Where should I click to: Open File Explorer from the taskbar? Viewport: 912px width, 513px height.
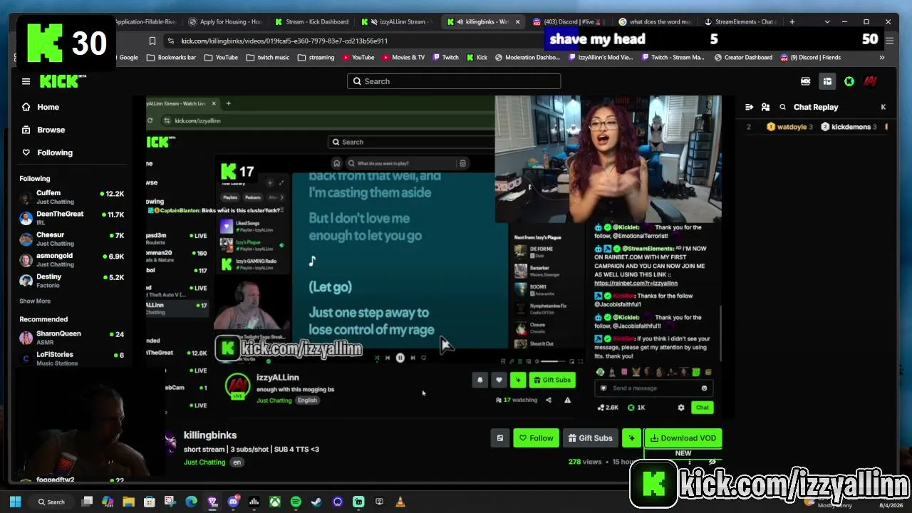tap(128, 502)
